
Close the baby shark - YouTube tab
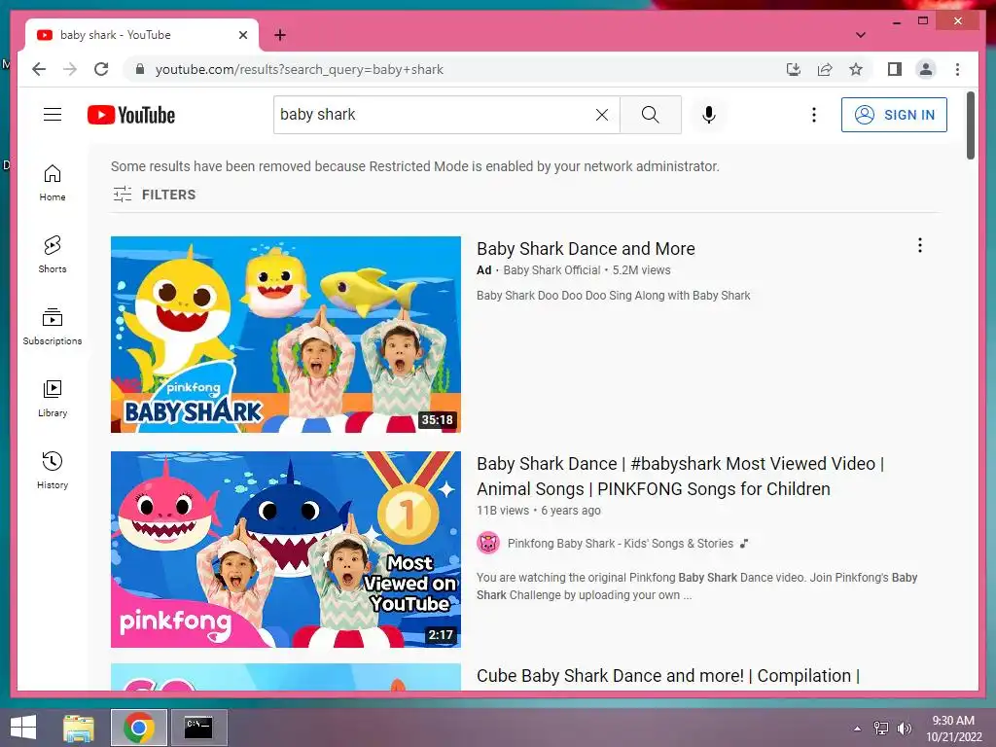pyautogui.click(x=242, y=35)
